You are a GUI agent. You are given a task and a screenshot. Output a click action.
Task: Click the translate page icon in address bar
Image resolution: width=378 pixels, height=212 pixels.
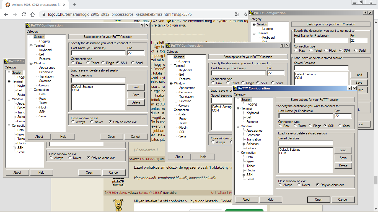237,14
